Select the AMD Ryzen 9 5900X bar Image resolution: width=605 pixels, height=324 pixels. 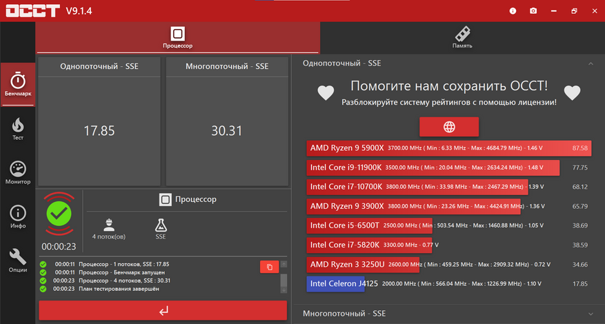pyautogui.click(x=448, y=148)
